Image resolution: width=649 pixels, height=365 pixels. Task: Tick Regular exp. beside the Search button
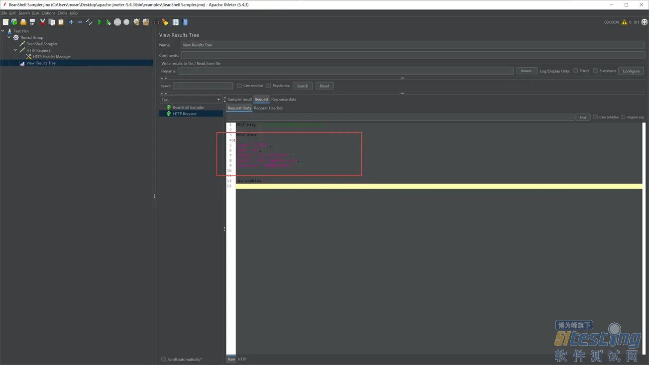click(269, 86)
